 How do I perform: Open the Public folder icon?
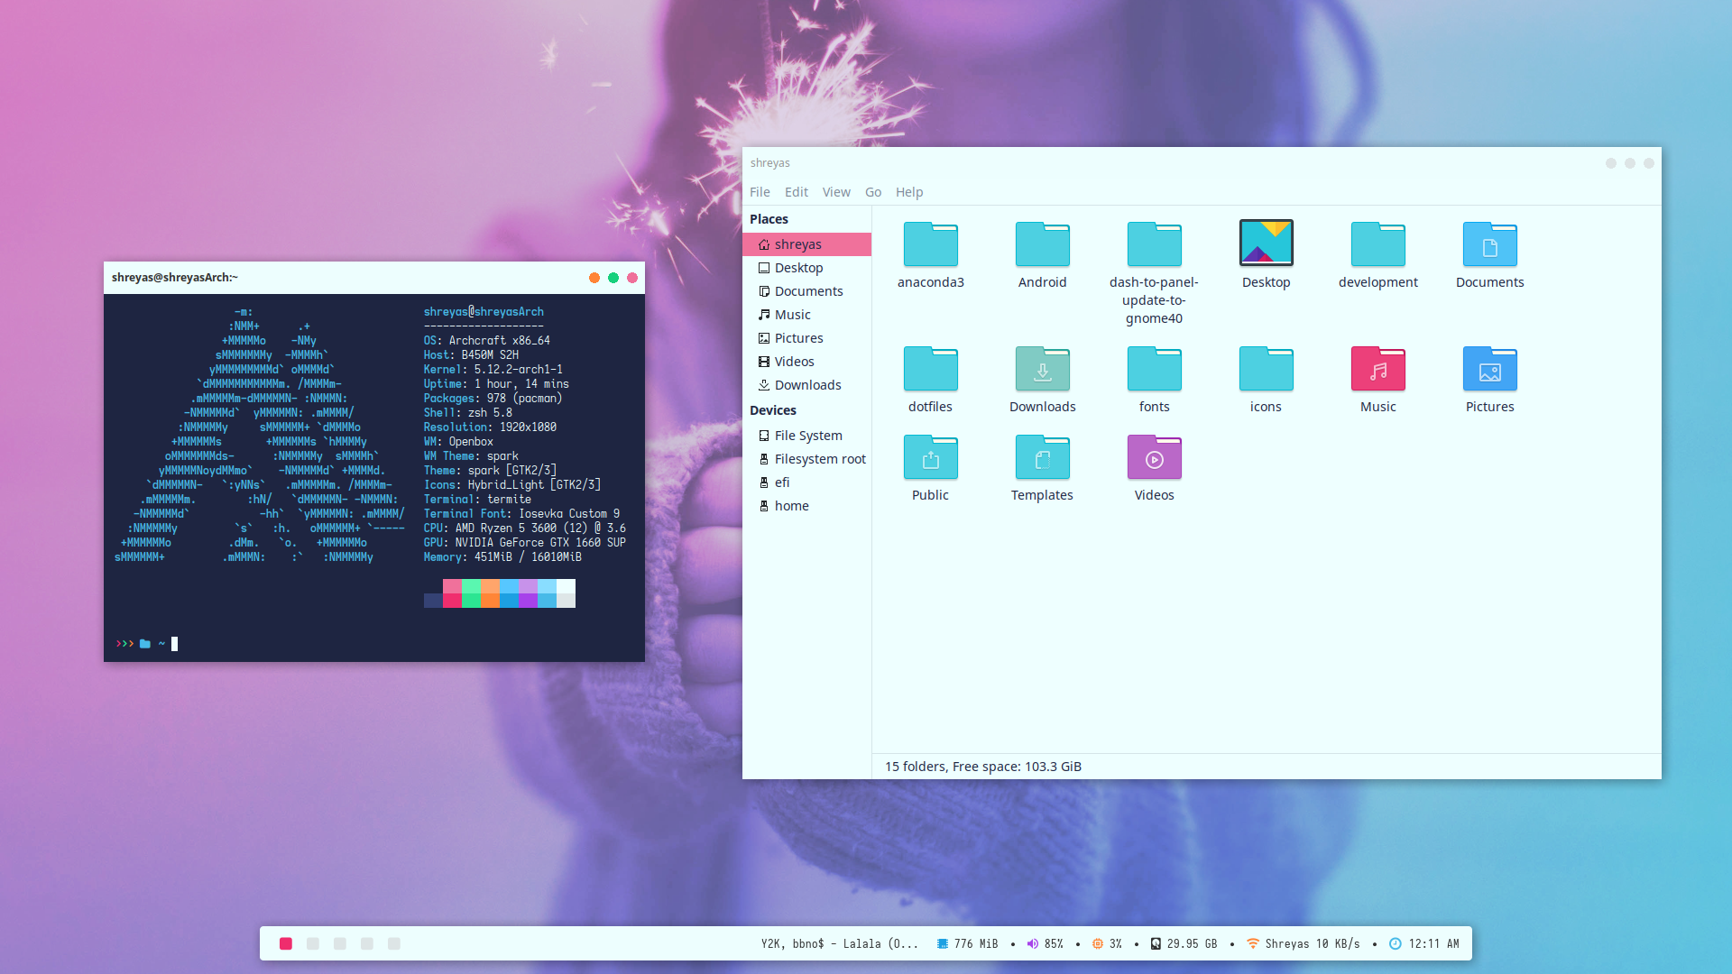click(930, 458)
